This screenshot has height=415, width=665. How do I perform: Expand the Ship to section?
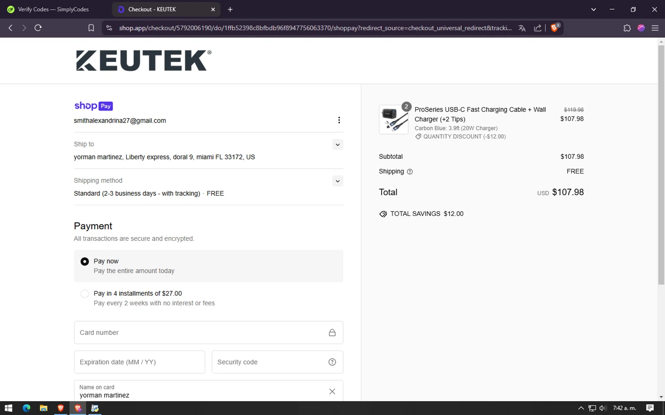tap(338, 145)
